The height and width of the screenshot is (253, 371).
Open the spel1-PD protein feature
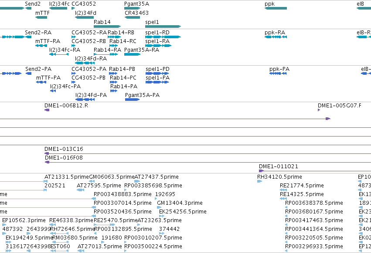pos(157,73)
